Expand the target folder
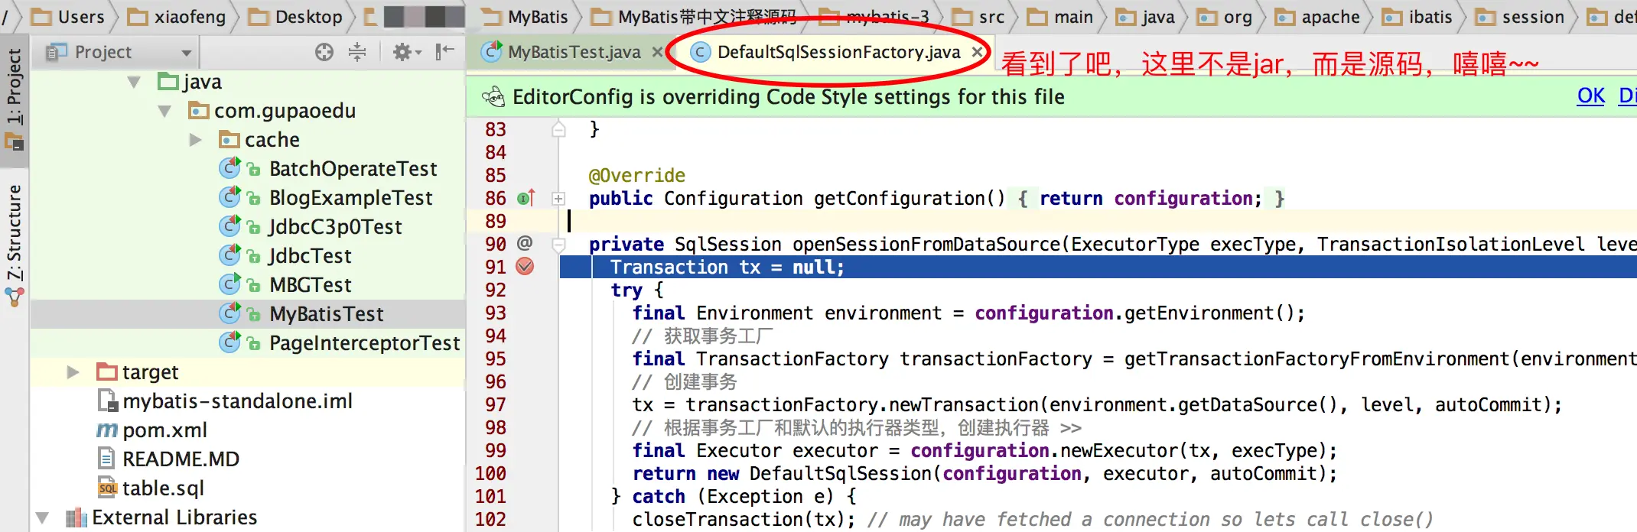Viewport: 1637px width, 532px height. (73, 372)
